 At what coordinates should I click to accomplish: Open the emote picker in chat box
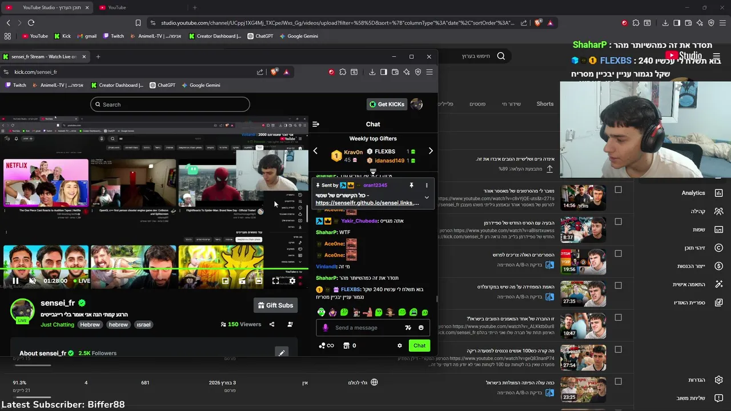(x=421, y=328)
